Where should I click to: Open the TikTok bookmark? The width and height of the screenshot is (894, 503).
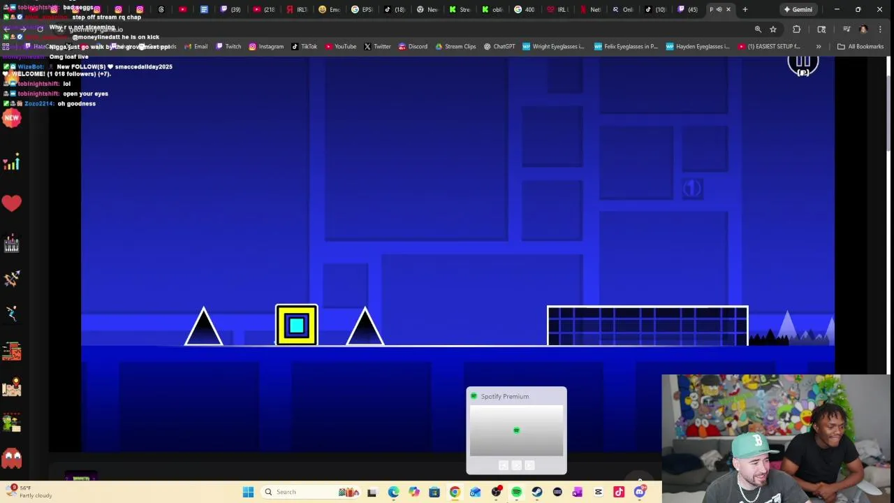(x=305, y=47)
